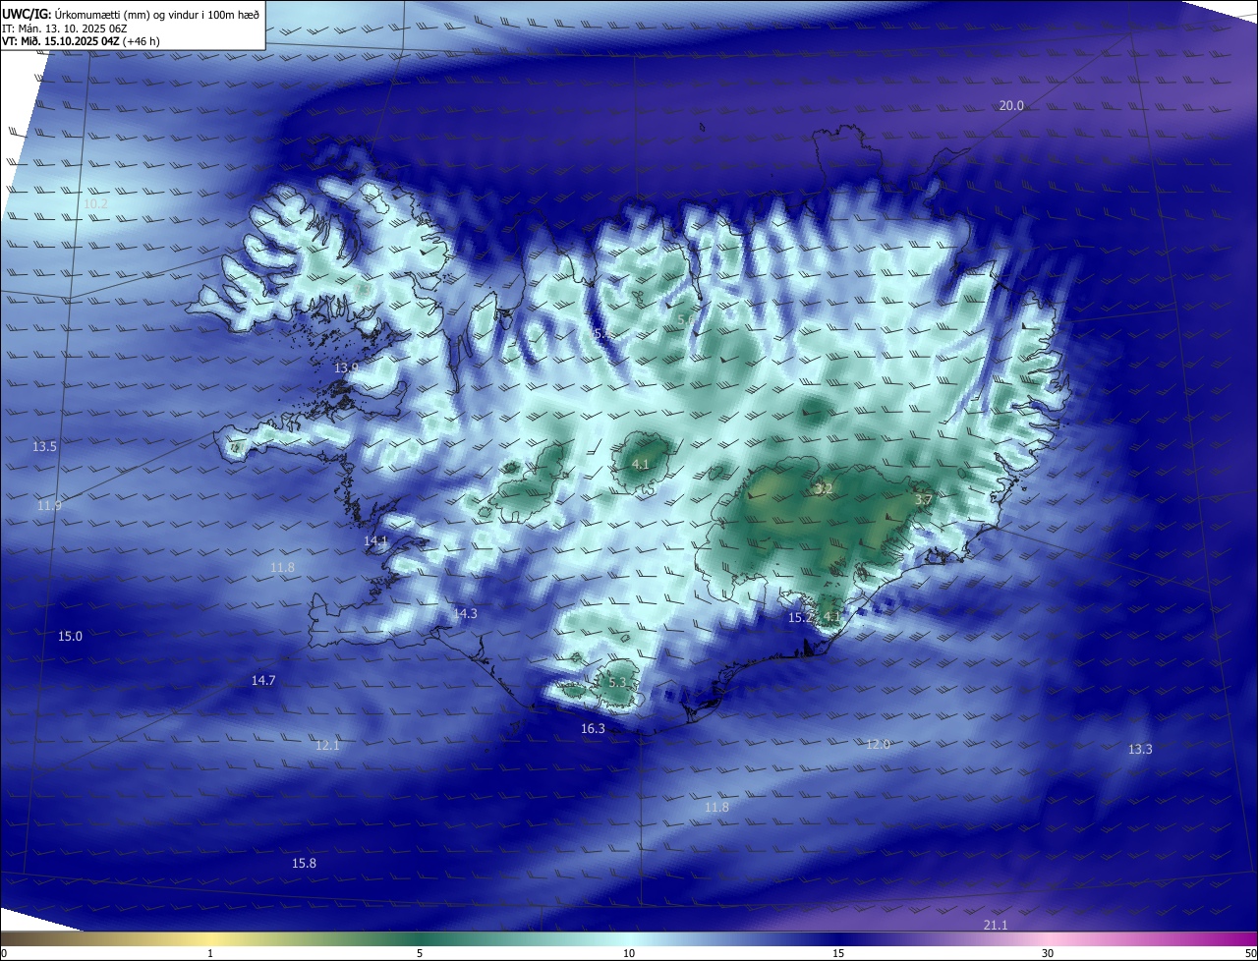Click the 10.2 value label

[95, 204]
